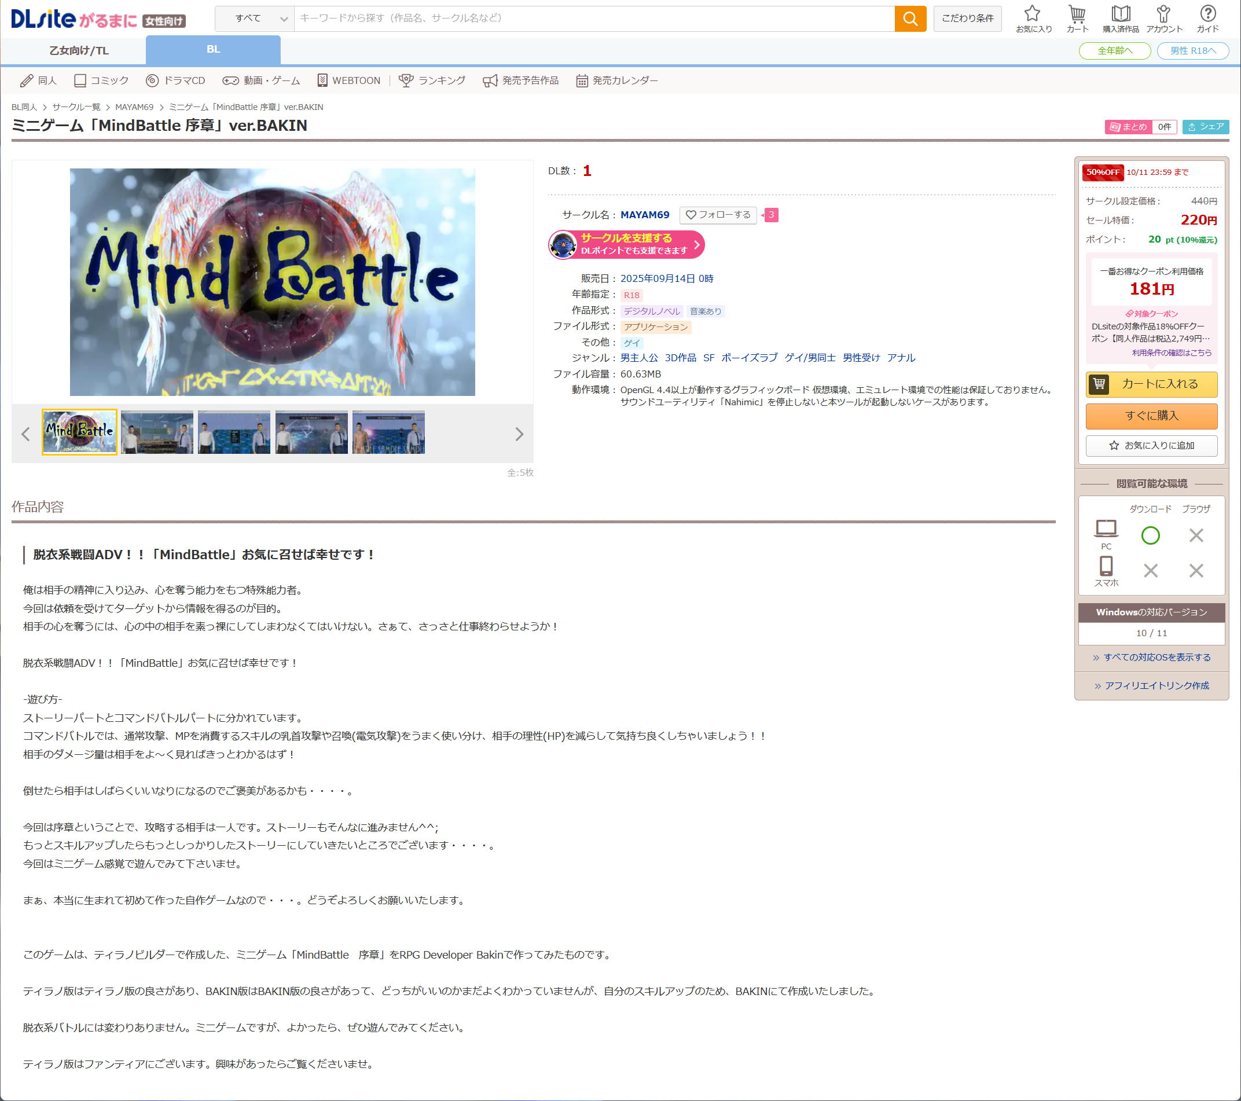This screenshot has height=1101, width=1241.
Task: Open the カート shopping cart icon
Action: (x=1077, y=19)
